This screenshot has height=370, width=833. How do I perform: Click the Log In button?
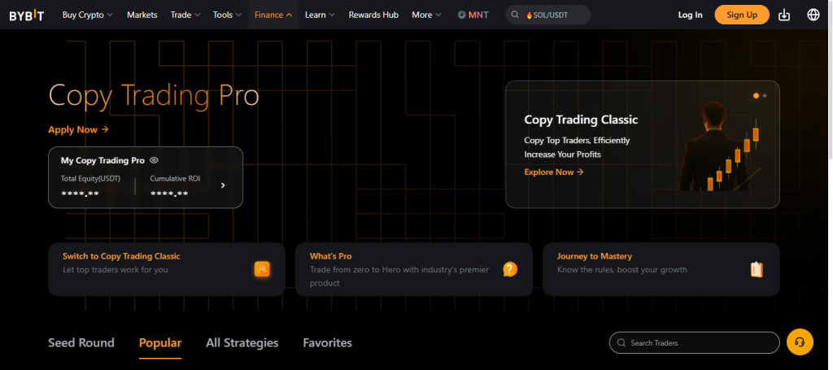pos(690,15)
